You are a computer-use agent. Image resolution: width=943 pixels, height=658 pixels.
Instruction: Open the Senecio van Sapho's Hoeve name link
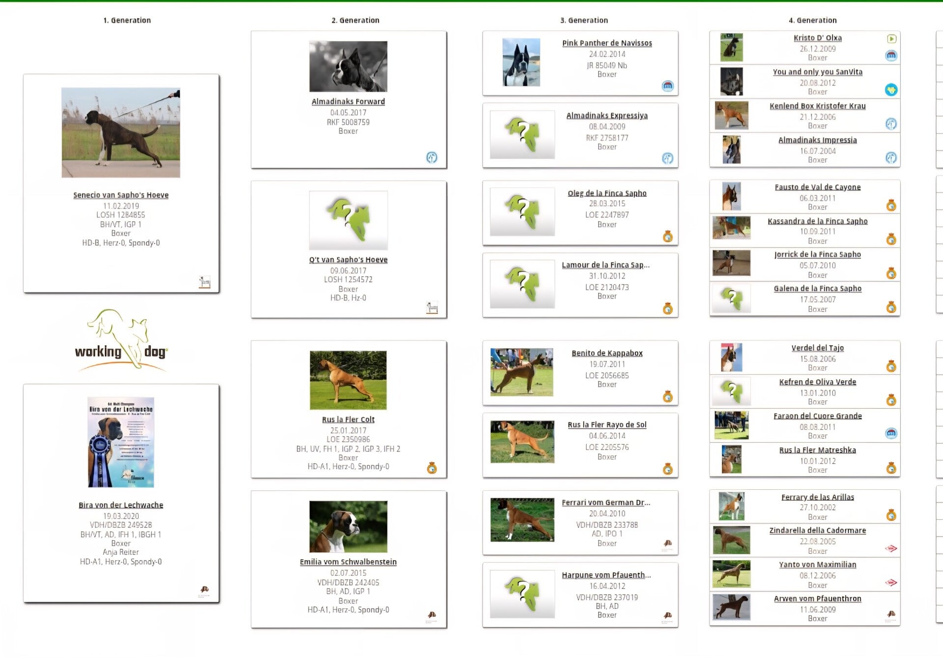pos(121,195)
